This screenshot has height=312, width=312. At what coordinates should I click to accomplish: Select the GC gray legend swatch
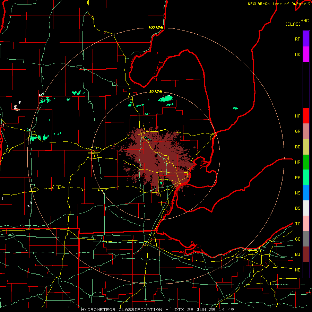coord(306,239)
